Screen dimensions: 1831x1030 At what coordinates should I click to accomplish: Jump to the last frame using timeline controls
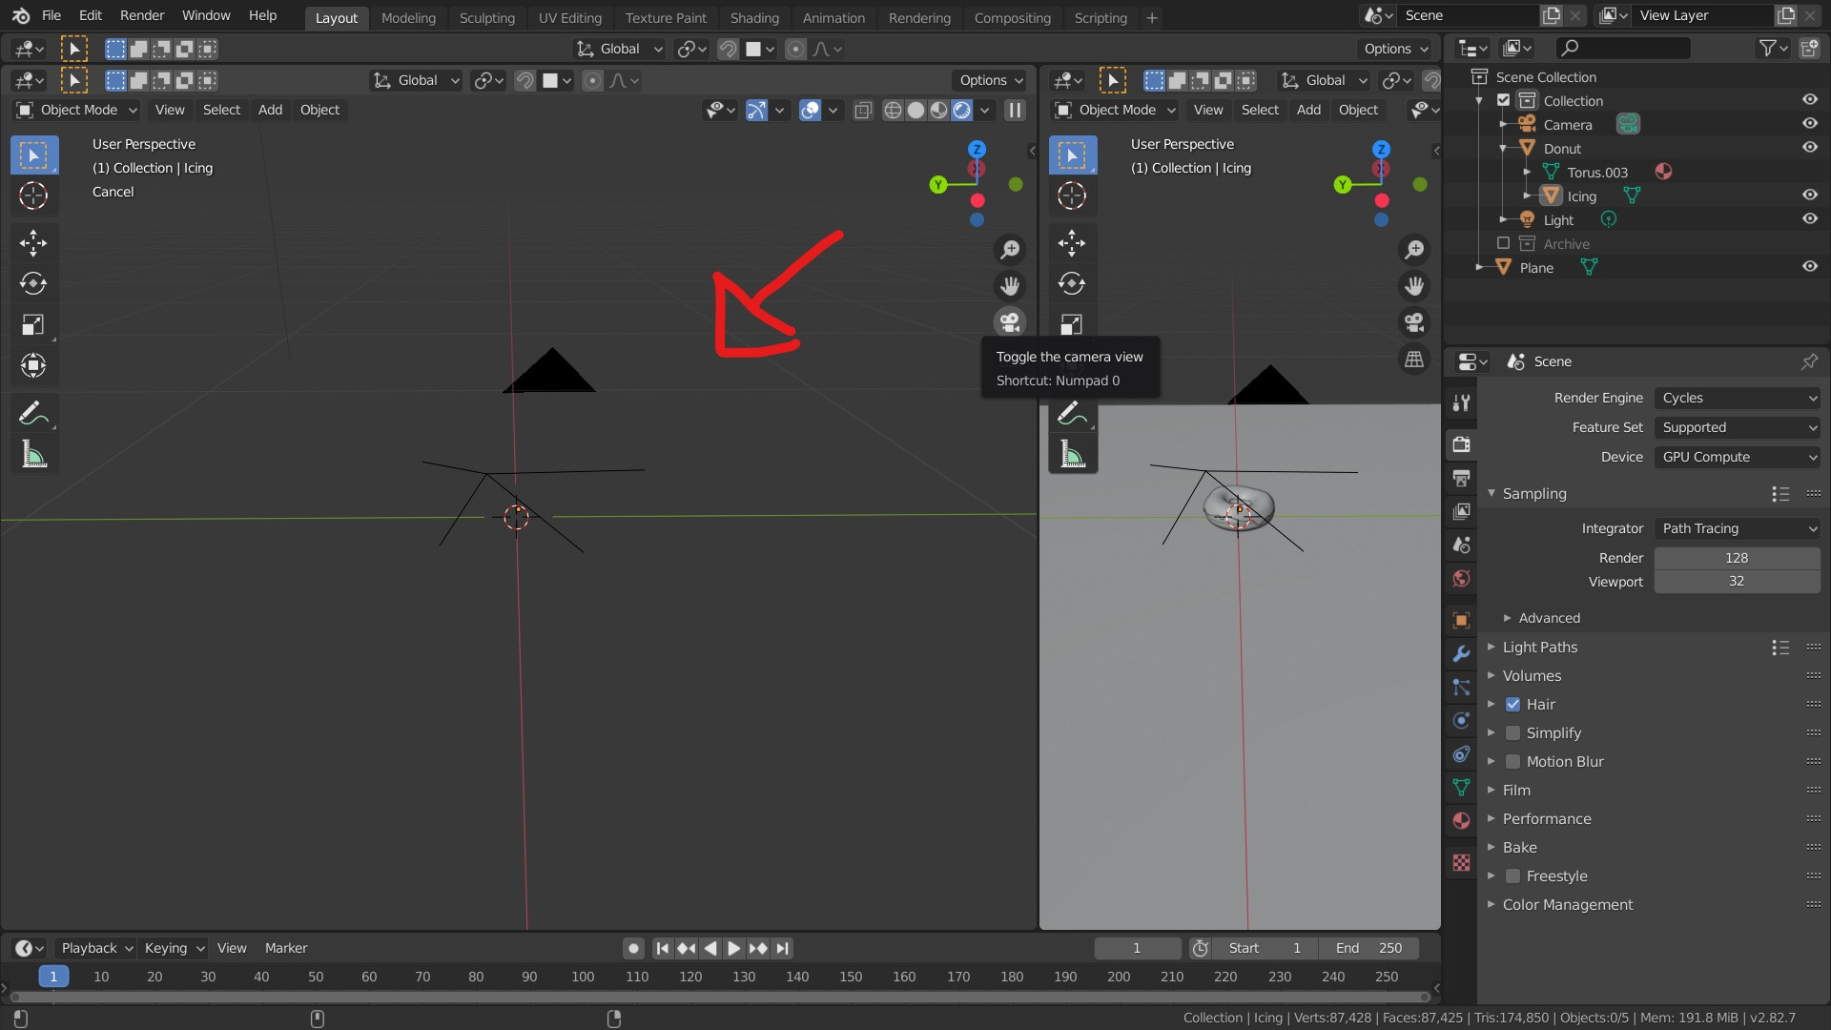[x=782, y=948]
